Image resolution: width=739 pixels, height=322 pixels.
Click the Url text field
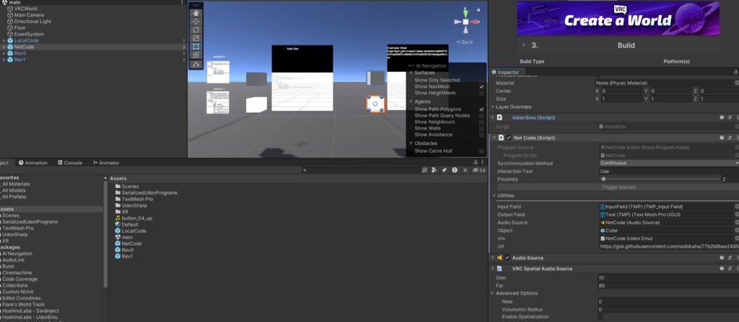pos(669,246)
